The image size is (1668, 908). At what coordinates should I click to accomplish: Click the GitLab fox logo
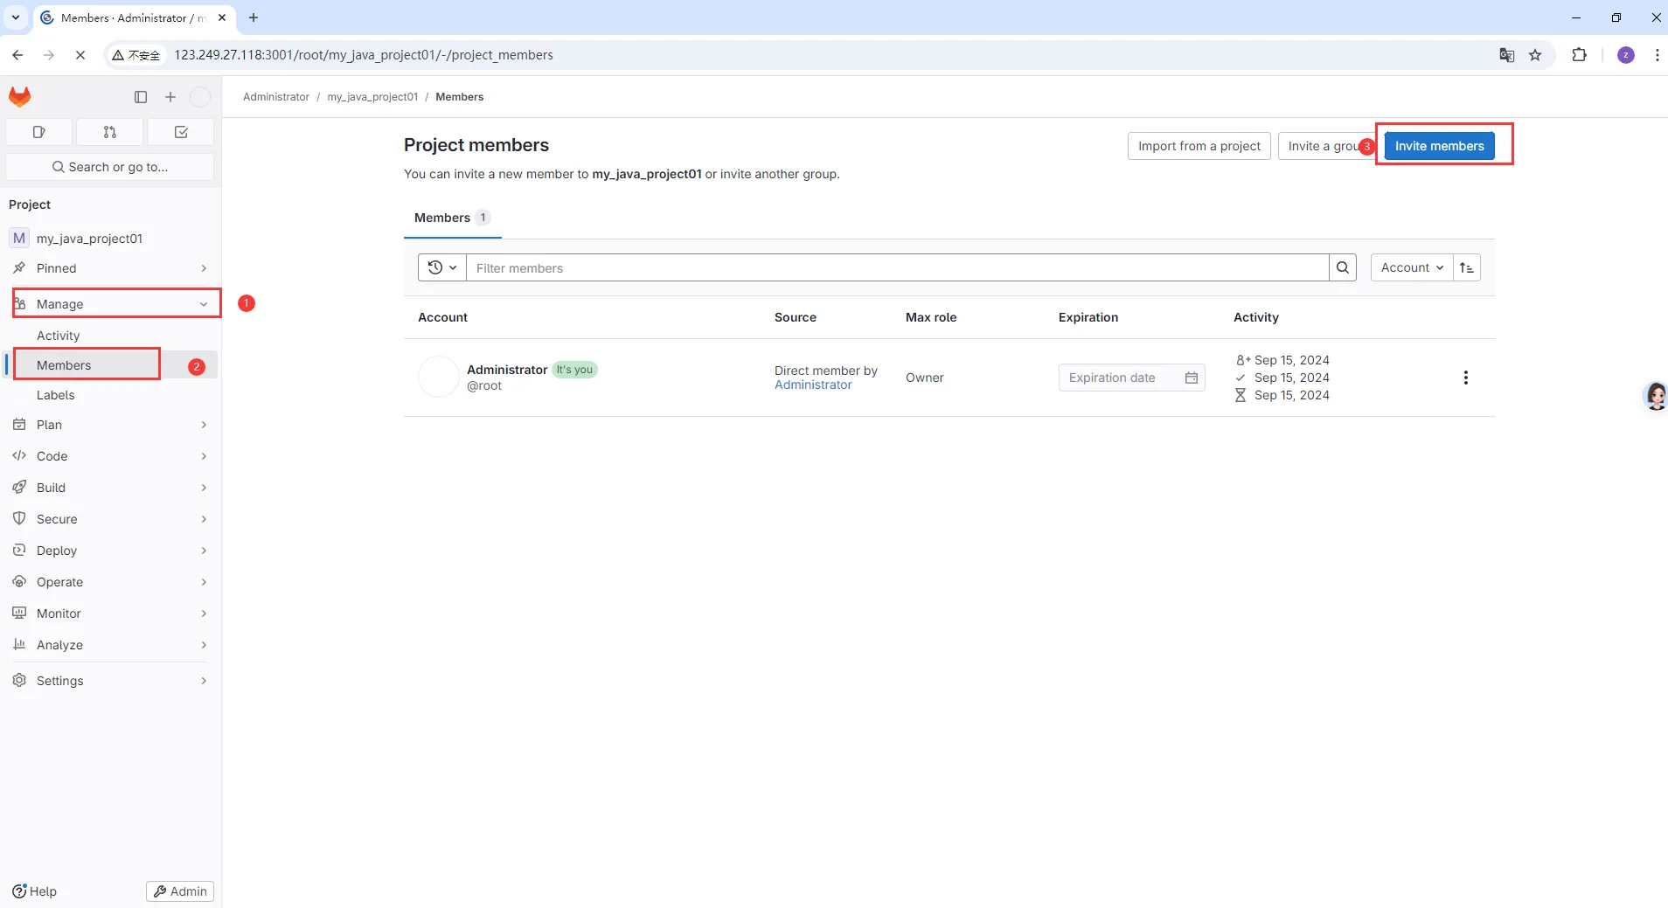(19, 96)
